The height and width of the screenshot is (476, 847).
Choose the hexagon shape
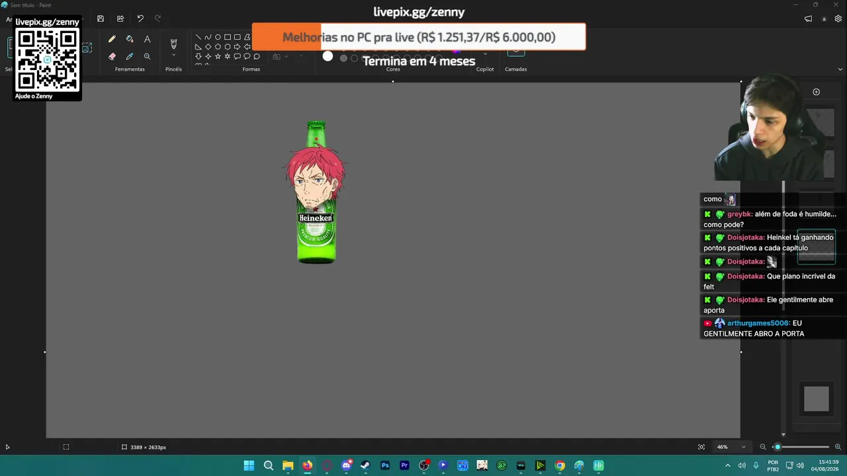(228, 47)
